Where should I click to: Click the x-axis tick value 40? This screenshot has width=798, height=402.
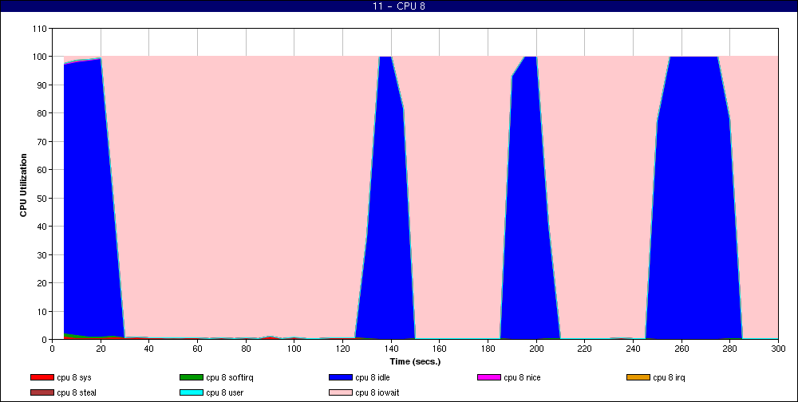[x=149, y=349]
